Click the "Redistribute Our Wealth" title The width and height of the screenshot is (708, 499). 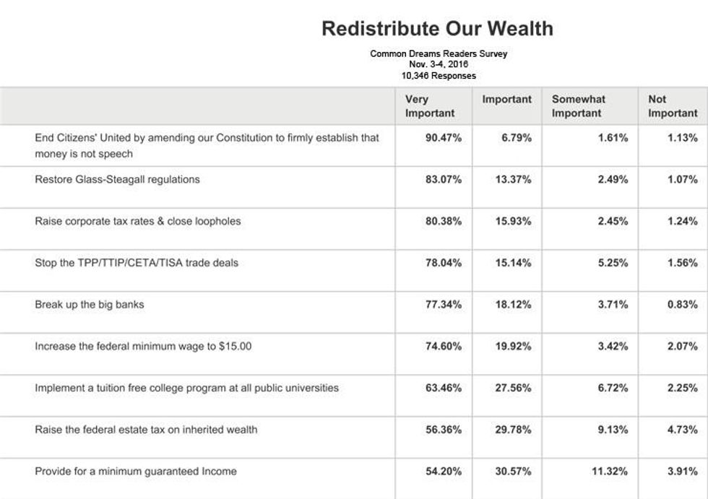coord(437,29)
